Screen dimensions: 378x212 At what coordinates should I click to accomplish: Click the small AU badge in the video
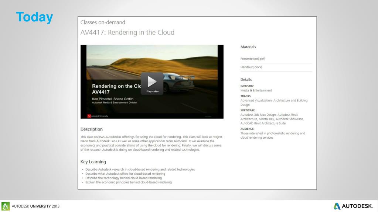(x=89, y=116)
